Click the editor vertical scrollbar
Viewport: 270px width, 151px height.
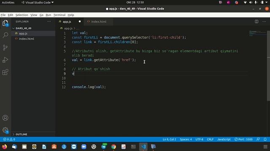click(x=268, y=66)
